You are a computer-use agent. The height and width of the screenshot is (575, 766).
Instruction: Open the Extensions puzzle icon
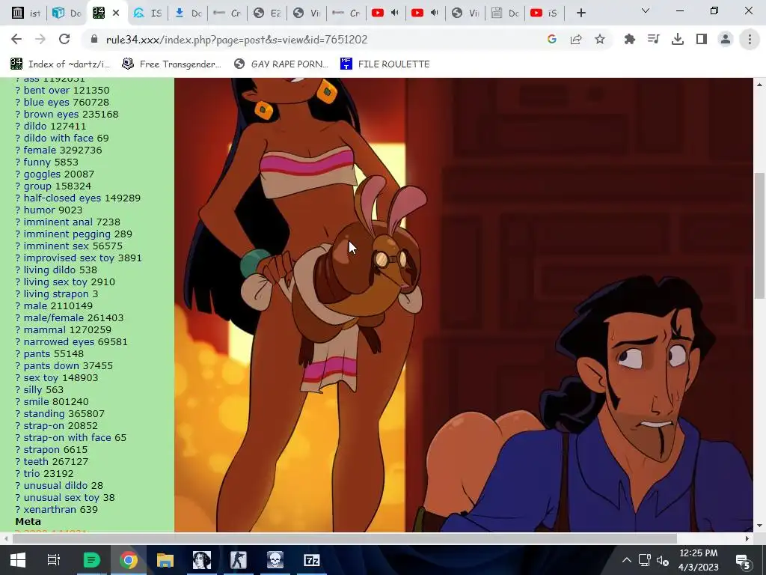[x=630, y=39]
